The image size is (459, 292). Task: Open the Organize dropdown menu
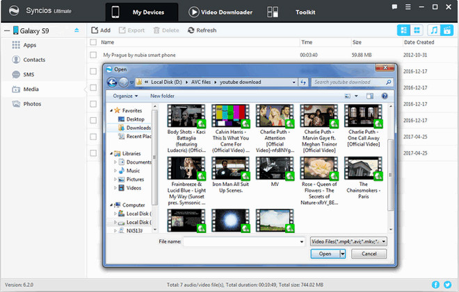coord(125,96)
